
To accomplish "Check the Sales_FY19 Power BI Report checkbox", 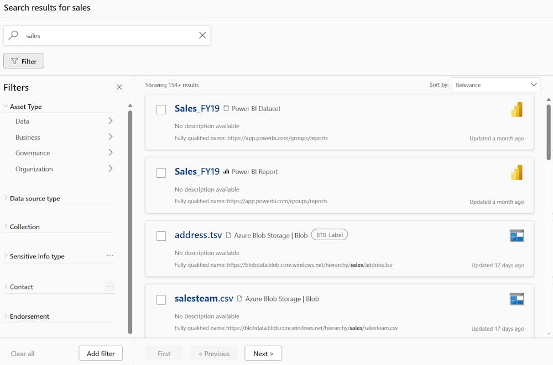I will pyautogui.click(x=161, y=173).
